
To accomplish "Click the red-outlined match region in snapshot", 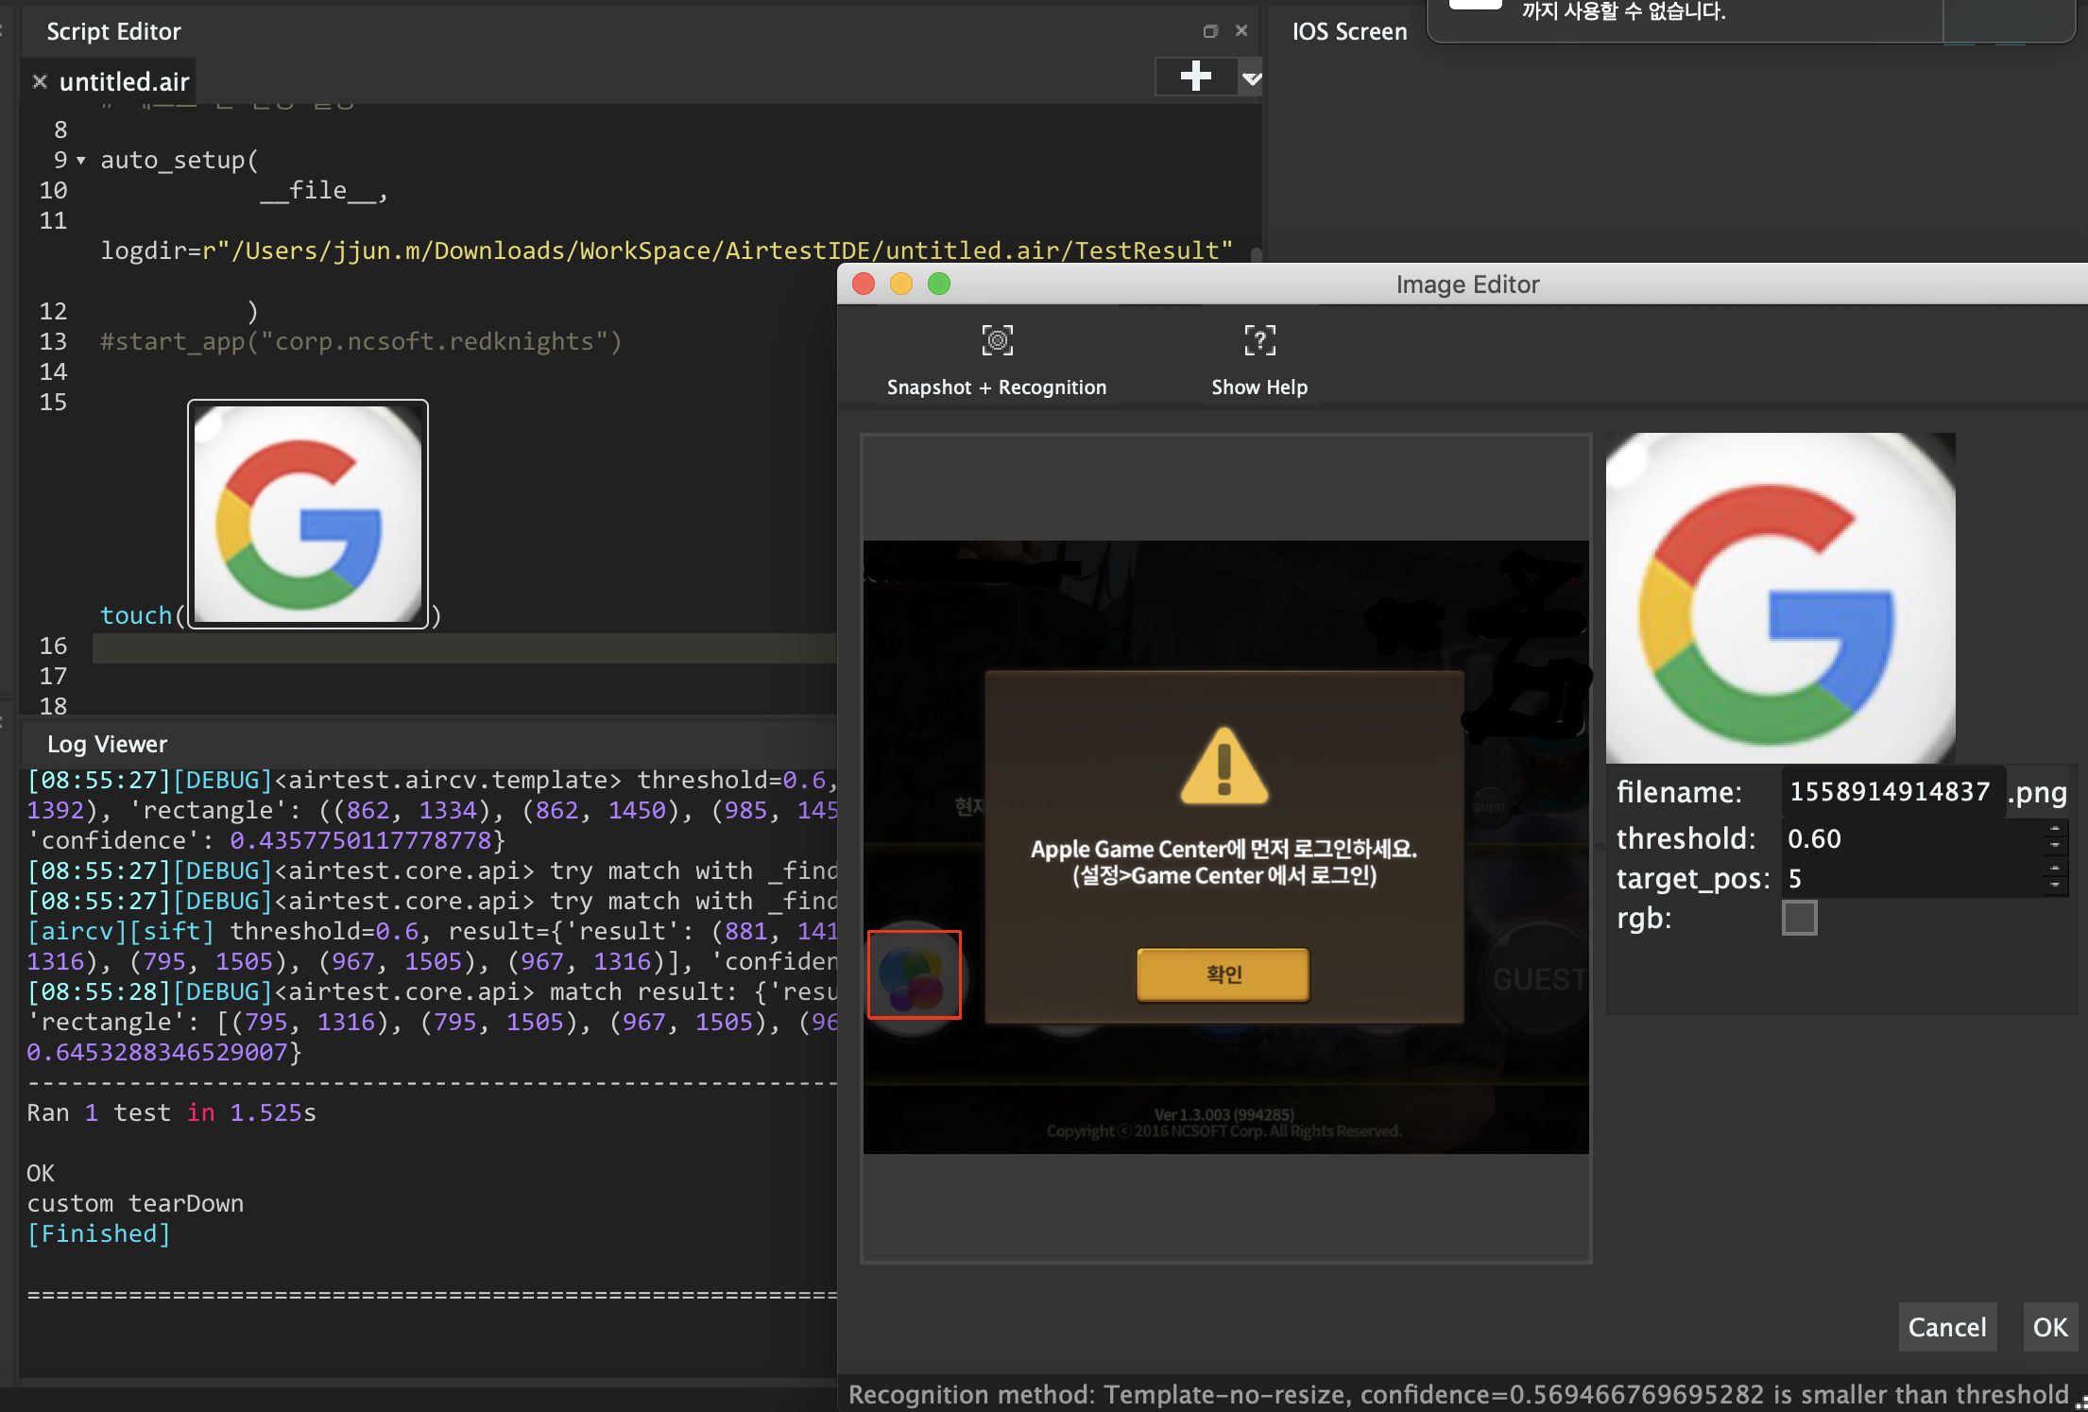I will 914,974.
